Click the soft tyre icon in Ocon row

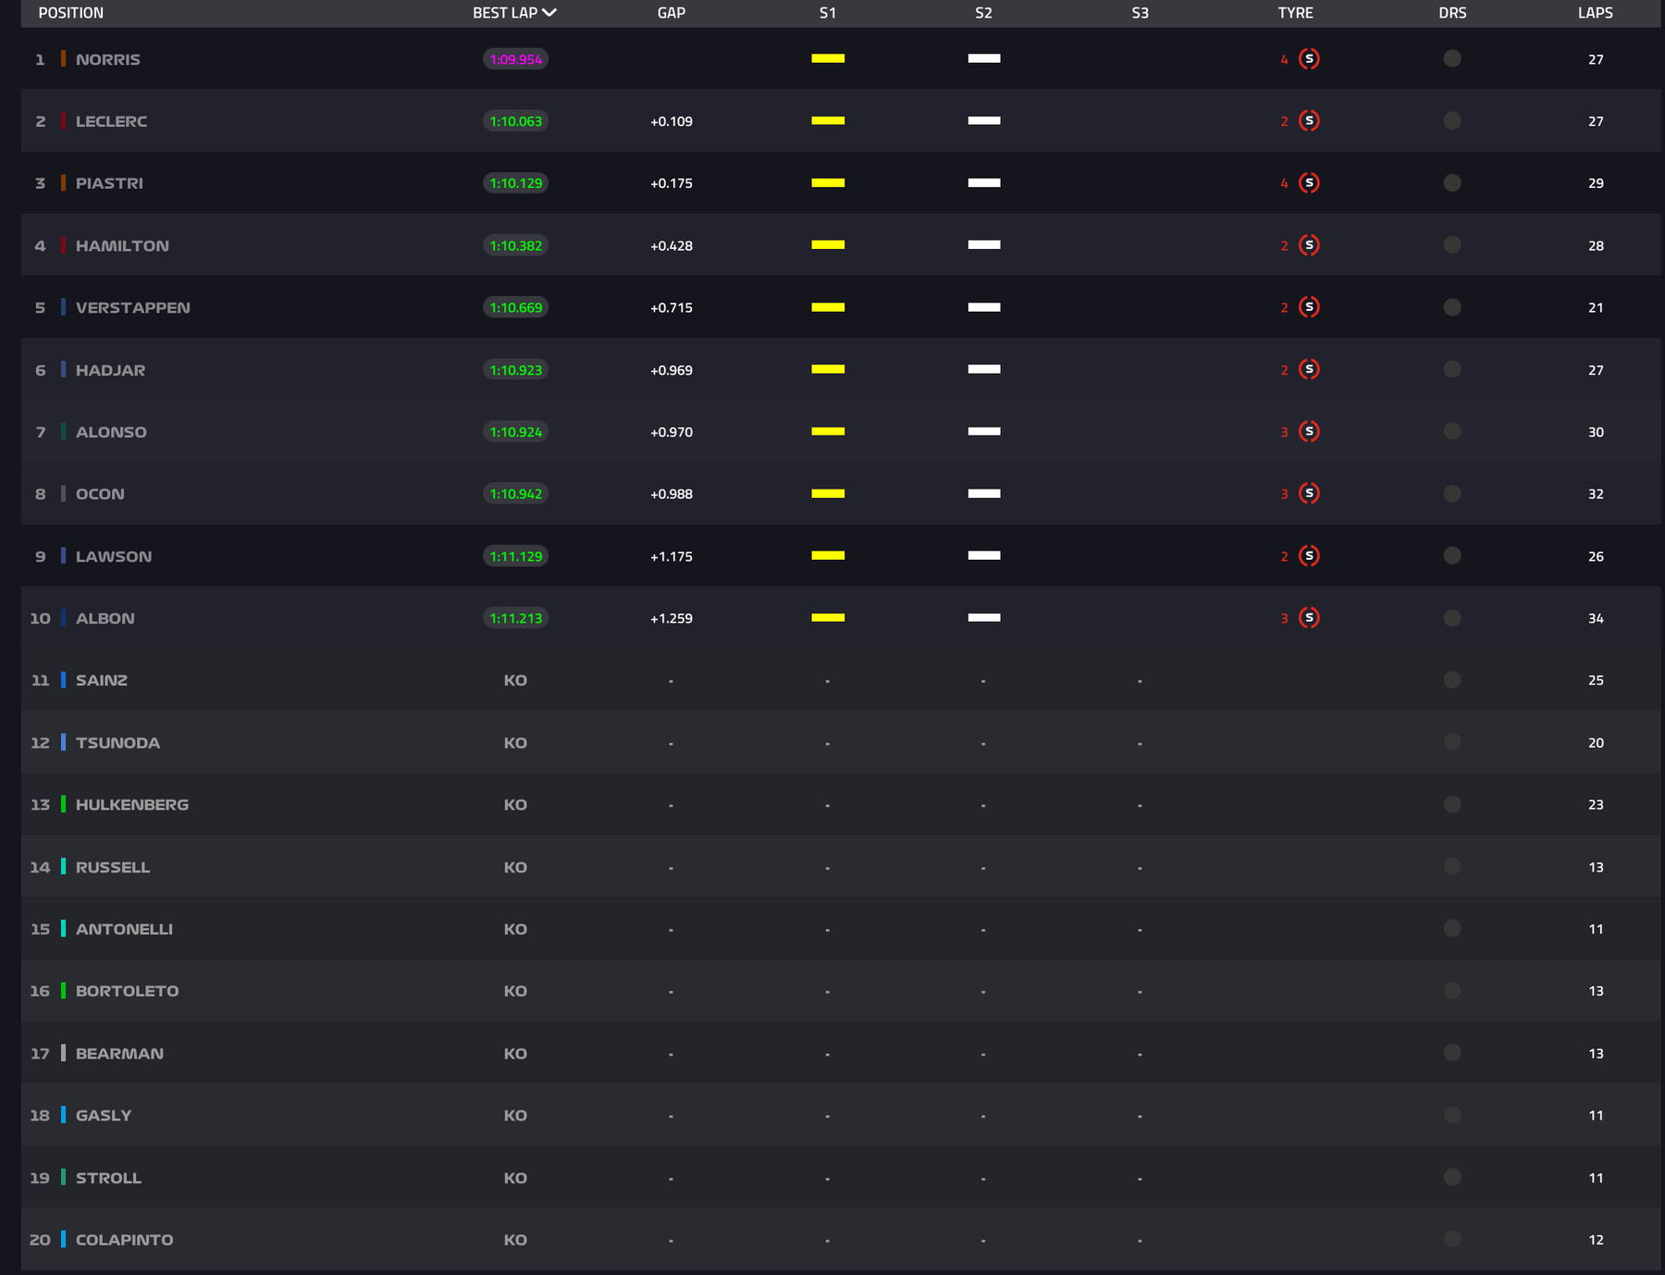1309,493
